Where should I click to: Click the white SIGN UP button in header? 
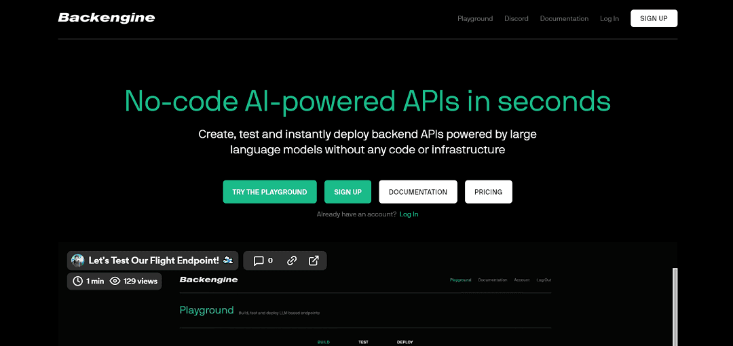click(x=654, y=18)
